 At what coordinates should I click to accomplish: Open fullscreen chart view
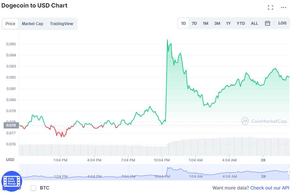pyautogui.click(x=270, y=7)
